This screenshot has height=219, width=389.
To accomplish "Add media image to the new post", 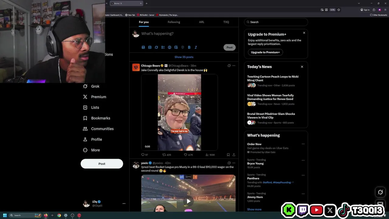I will click(x=143, y=47).
